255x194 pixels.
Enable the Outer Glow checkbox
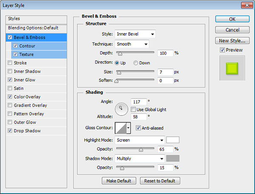point(10,122)
